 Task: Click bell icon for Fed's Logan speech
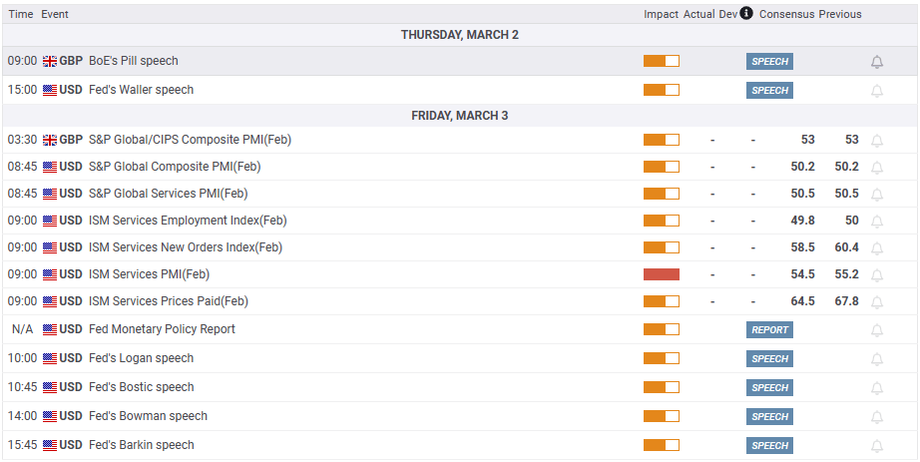877,359
